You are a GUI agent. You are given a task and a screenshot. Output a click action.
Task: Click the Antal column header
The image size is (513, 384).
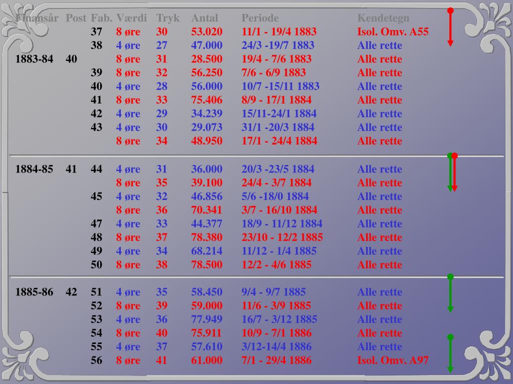click(x=204, y=18)
